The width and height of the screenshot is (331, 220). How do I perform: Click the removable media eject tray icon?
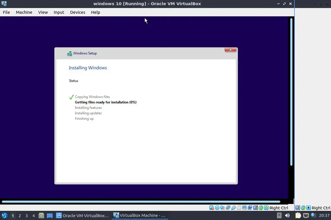pyautogui.click(x=279, y=215)
